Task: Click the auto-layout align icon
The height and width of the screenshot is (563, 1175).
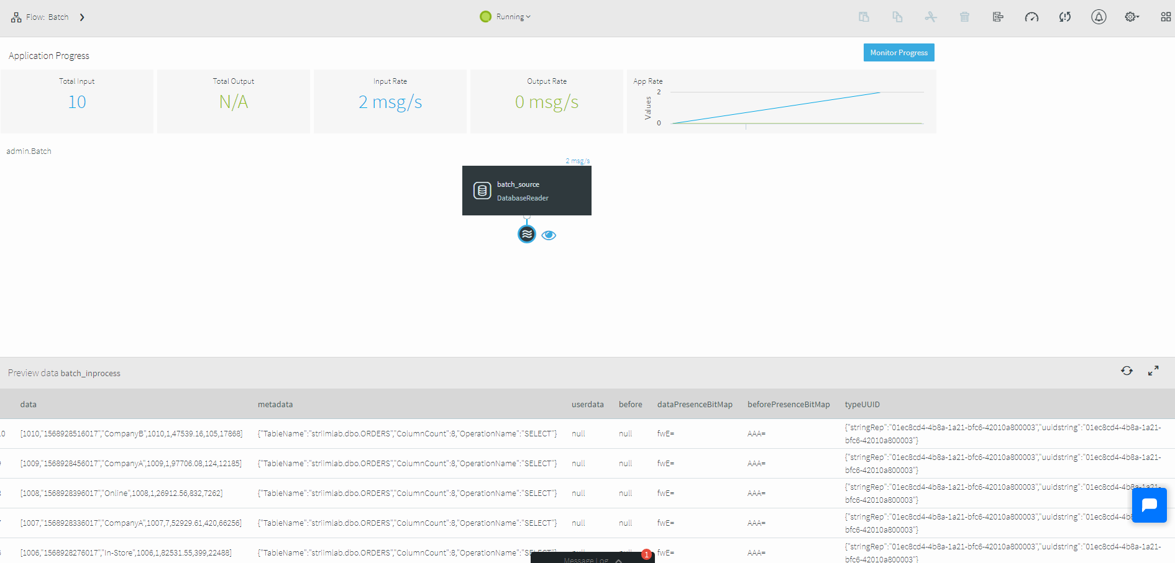Action: click(998, 17)
